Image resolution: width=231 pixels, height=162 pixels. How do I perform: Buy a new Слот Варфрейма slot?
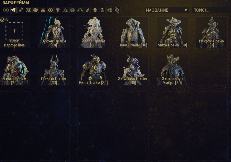[14, 32]
